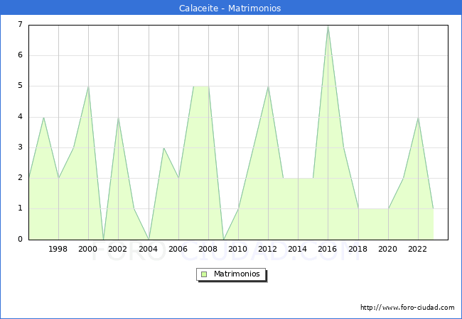Screen dimensions: 462x319
Task: Click x-axis year label 2020
Action: (388, 249)
